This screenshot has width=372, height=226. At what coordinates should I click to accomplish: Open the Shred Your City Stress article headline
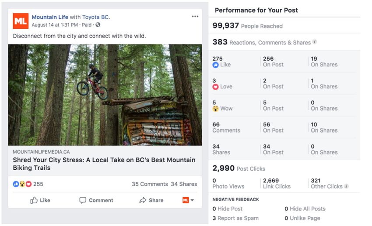tap(104, 164)
